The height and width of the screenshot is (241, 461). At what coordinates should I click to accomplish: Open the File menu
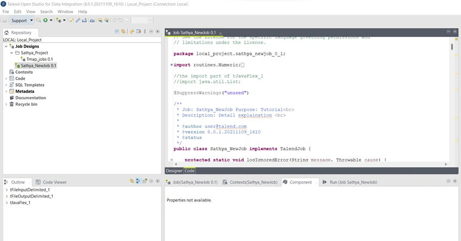click(x=5, y=12)
